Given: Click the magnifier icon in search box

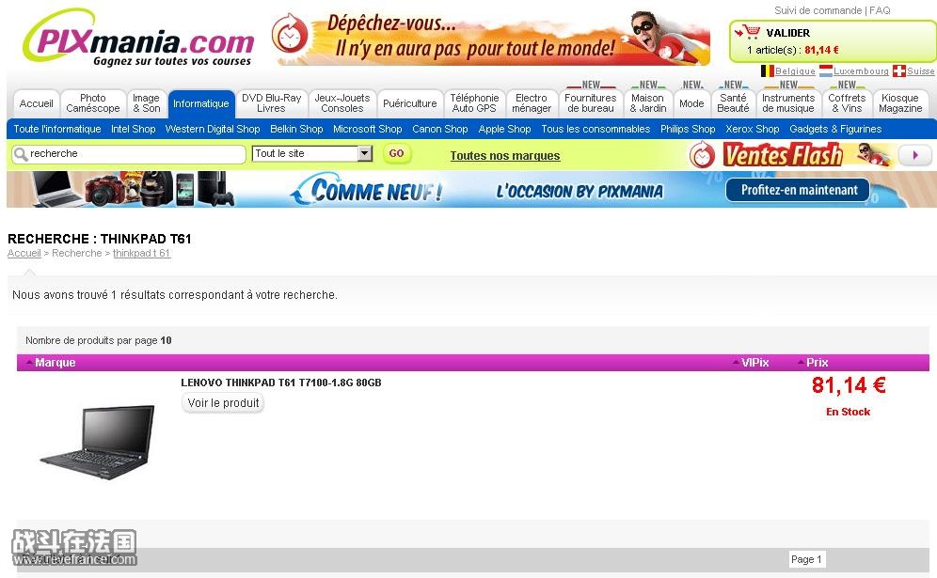Looking at the screenshot, I should [21, 154].
